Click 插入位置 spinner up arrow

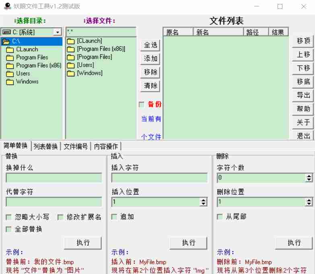tap(203, 200)
